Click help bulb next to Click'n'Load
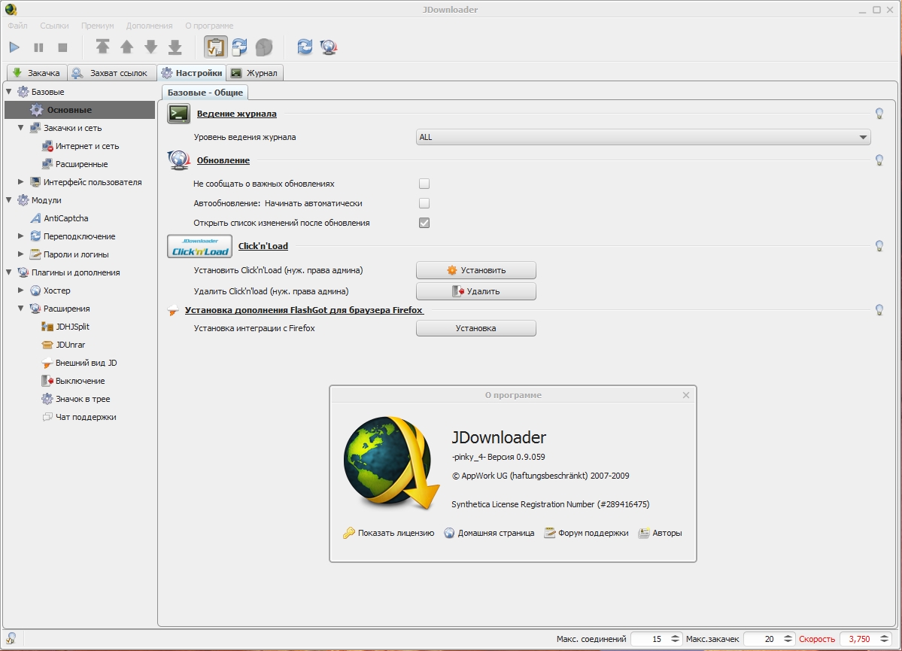The height and width of the screenshot is (651, 902). (879, 246)
